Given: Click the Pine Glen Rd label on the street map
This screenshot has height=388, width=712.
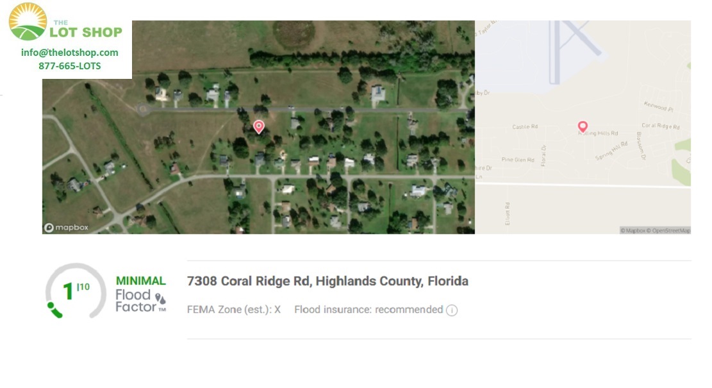Looking at the screenshot, I should coord(518,160).
